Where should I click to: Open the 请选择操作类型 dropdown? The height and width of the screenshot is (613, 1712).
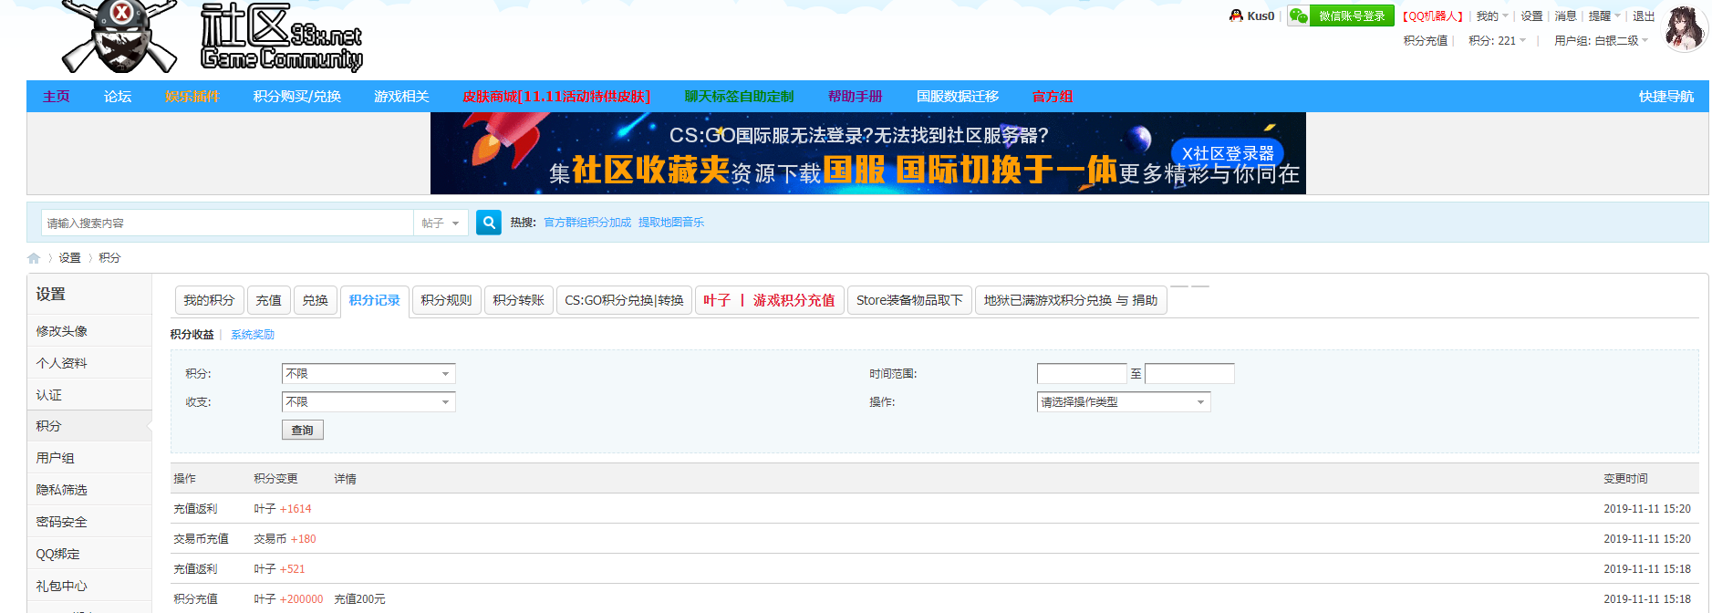[x=1124, y=402]
